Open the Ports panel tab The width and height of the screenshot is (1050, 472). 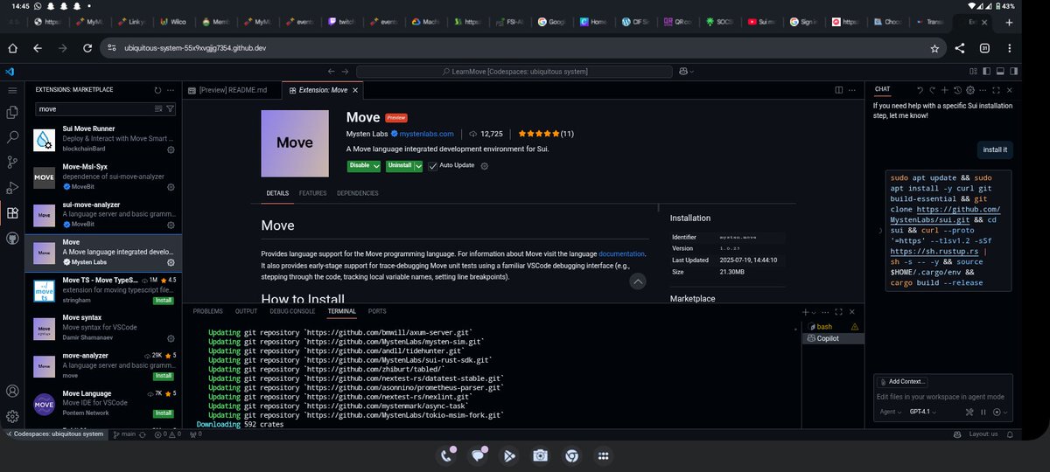click(x=377, y=311)
